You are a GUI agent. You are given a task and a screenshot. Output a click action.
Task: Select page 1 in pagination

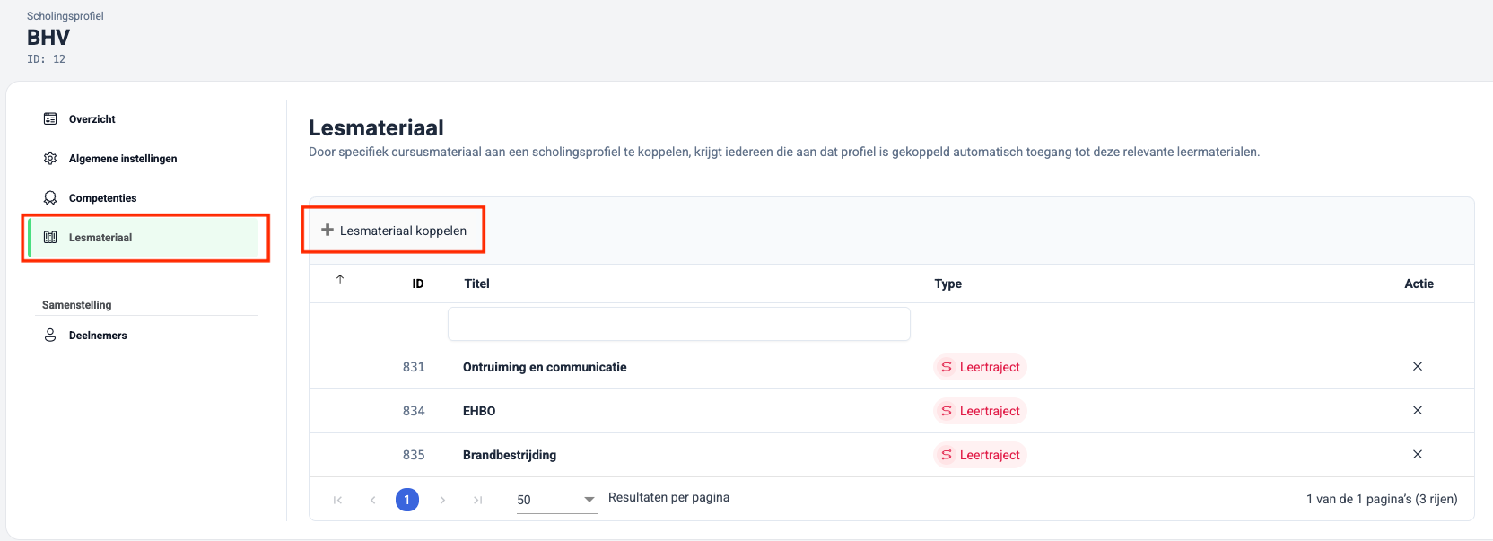pyautogui.click(x=406, y=500)
